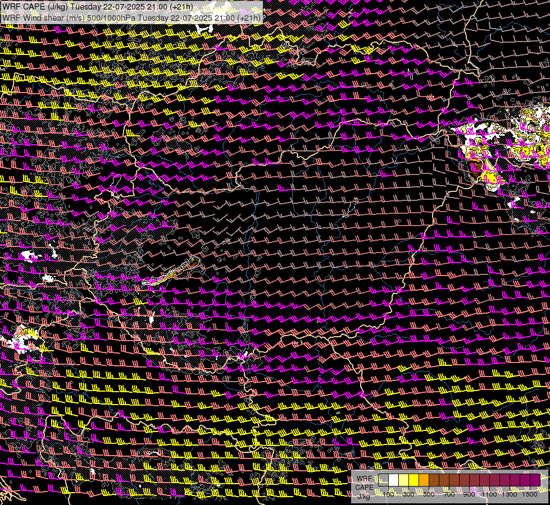Click the 900 legend value
The image size is (550, 505).
pyautogui.click(x=469, y=494)
